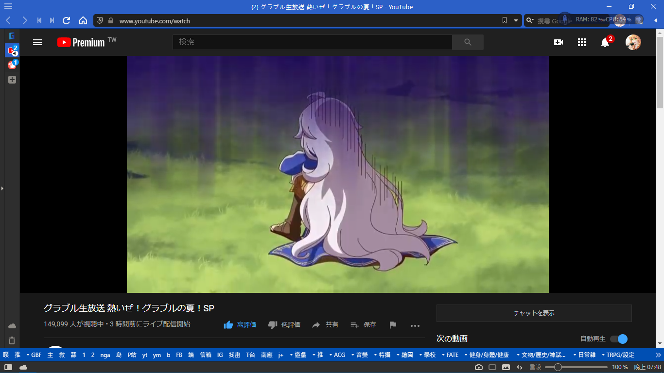Viewport: 664px width, 373px height.
Task: Go forward to next page
Action: tap(25, 20)
